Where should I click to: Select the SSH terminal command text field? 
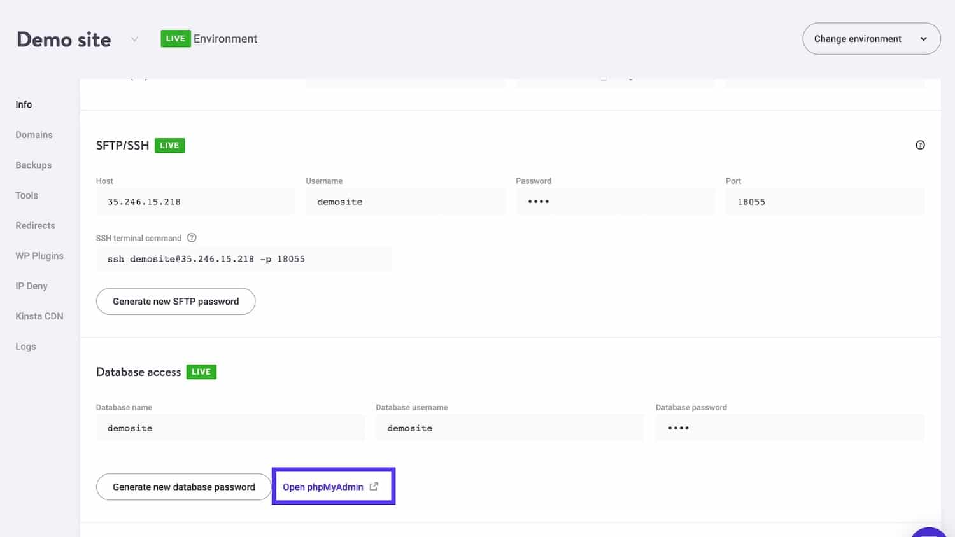click(244, 259)
